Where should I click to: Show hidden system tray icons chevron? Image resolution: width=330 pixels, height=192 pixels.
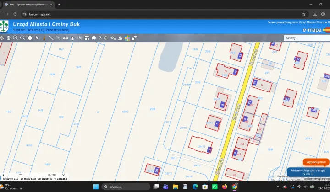click(278, 187)
